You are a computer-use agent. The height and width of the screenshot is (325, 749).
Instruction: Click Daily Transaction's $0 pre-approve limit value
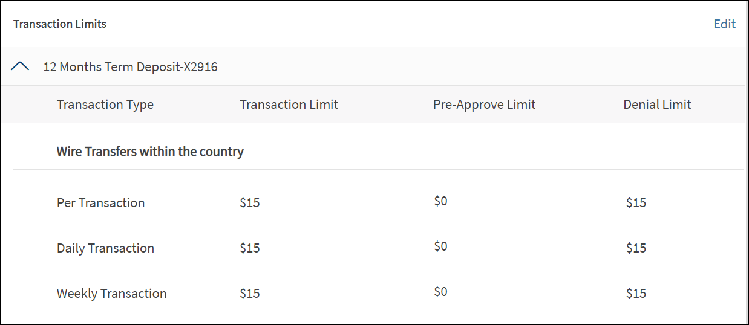pyautogui.click(x=440, y=246)
